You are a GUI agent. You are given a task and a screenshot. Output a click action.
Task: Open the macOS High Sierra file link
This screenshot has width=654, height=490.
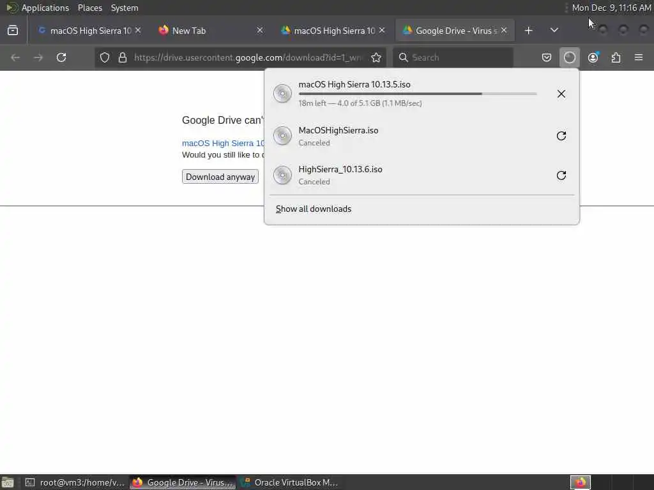pyautogui.click(x=223, y=144)
